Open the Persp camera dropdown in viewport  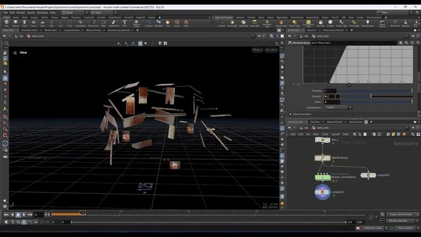coord(257,50)
